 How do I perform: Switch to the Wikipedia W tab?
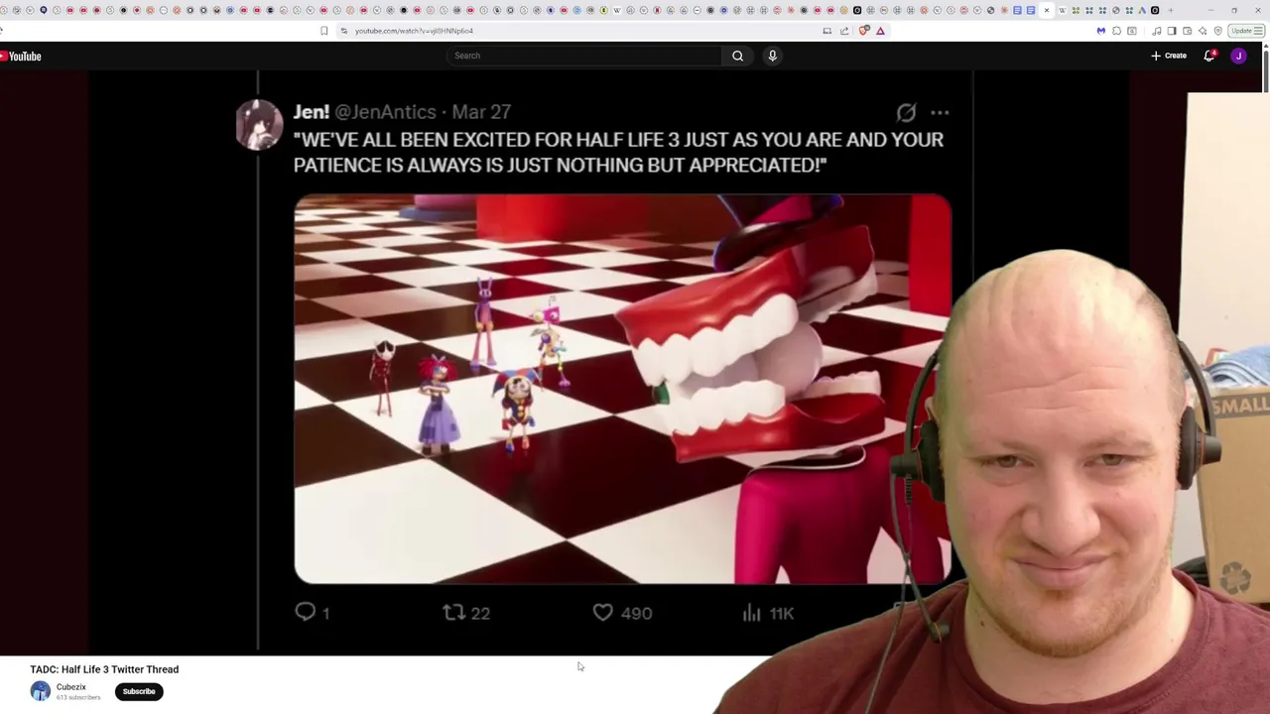[1062, 10]
